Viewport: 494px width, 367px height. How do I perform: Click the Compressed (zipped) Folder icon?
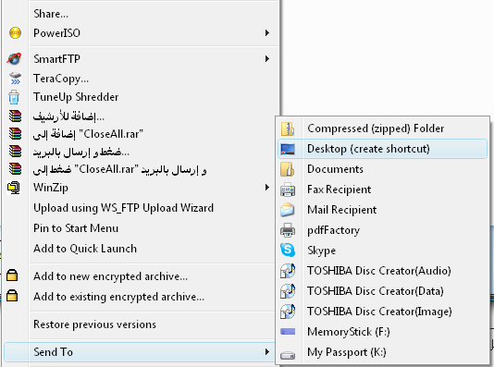coord(288,128)
